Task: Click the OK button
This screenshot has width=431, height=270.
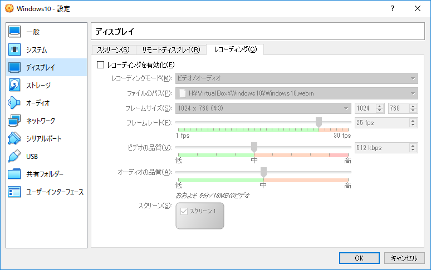Action: pos(359,258)
